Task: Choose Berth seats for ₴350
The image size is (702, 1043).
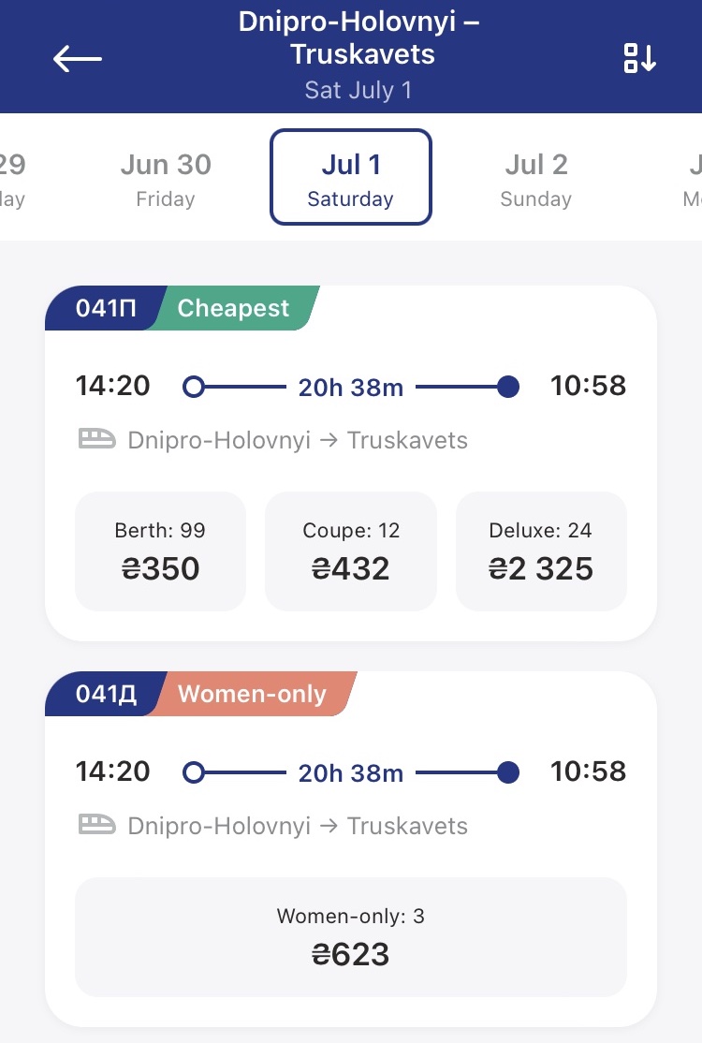Action: (160, 551)
